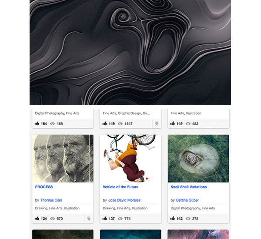The width and height of the screenshot is (261, 239).
Task: Click the featured ribbon badge on PROCESS card
Action: tap(89, 219)
